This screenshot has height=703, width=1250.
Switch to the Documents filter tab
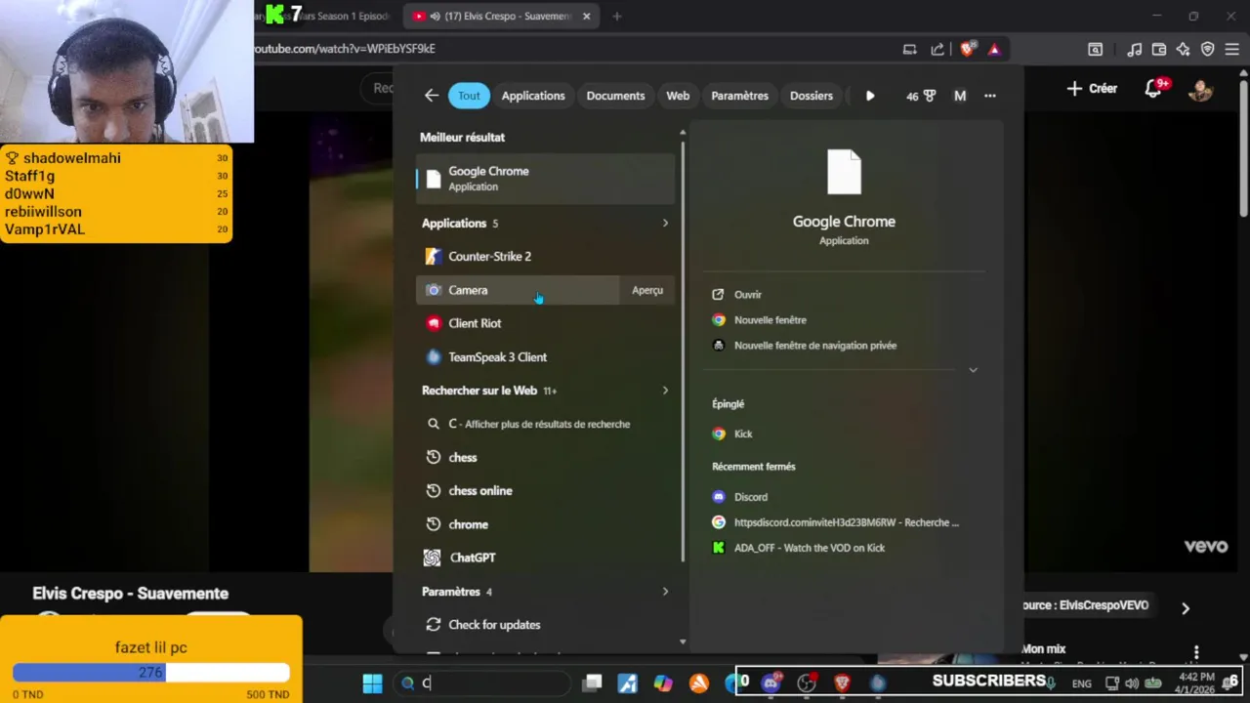click(x=615, y=96)
